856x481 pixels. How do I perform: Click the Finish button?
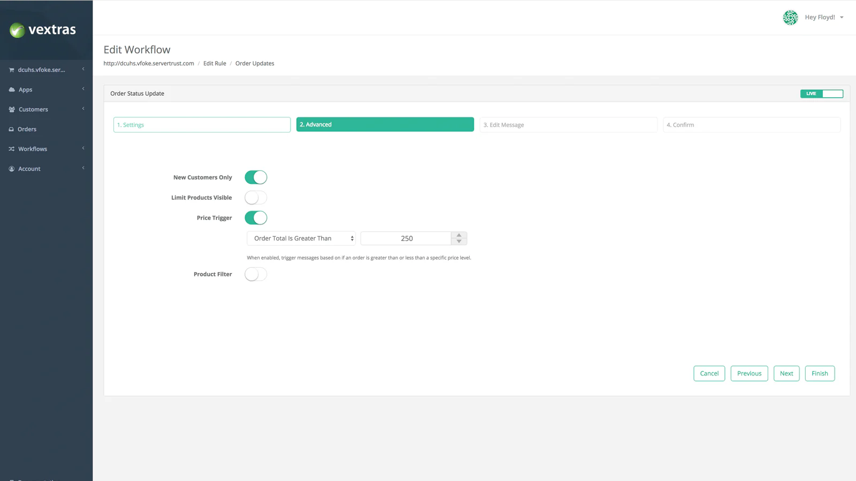[x=820, y=374]
